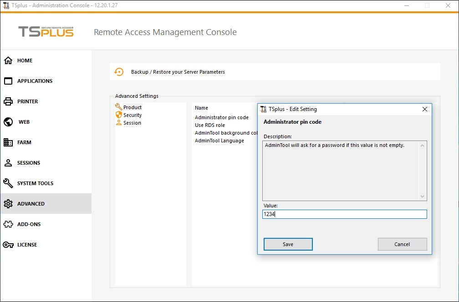459x302 pixels.
Task: Click the Farm building icon
Action: click(x=8, y=142)
